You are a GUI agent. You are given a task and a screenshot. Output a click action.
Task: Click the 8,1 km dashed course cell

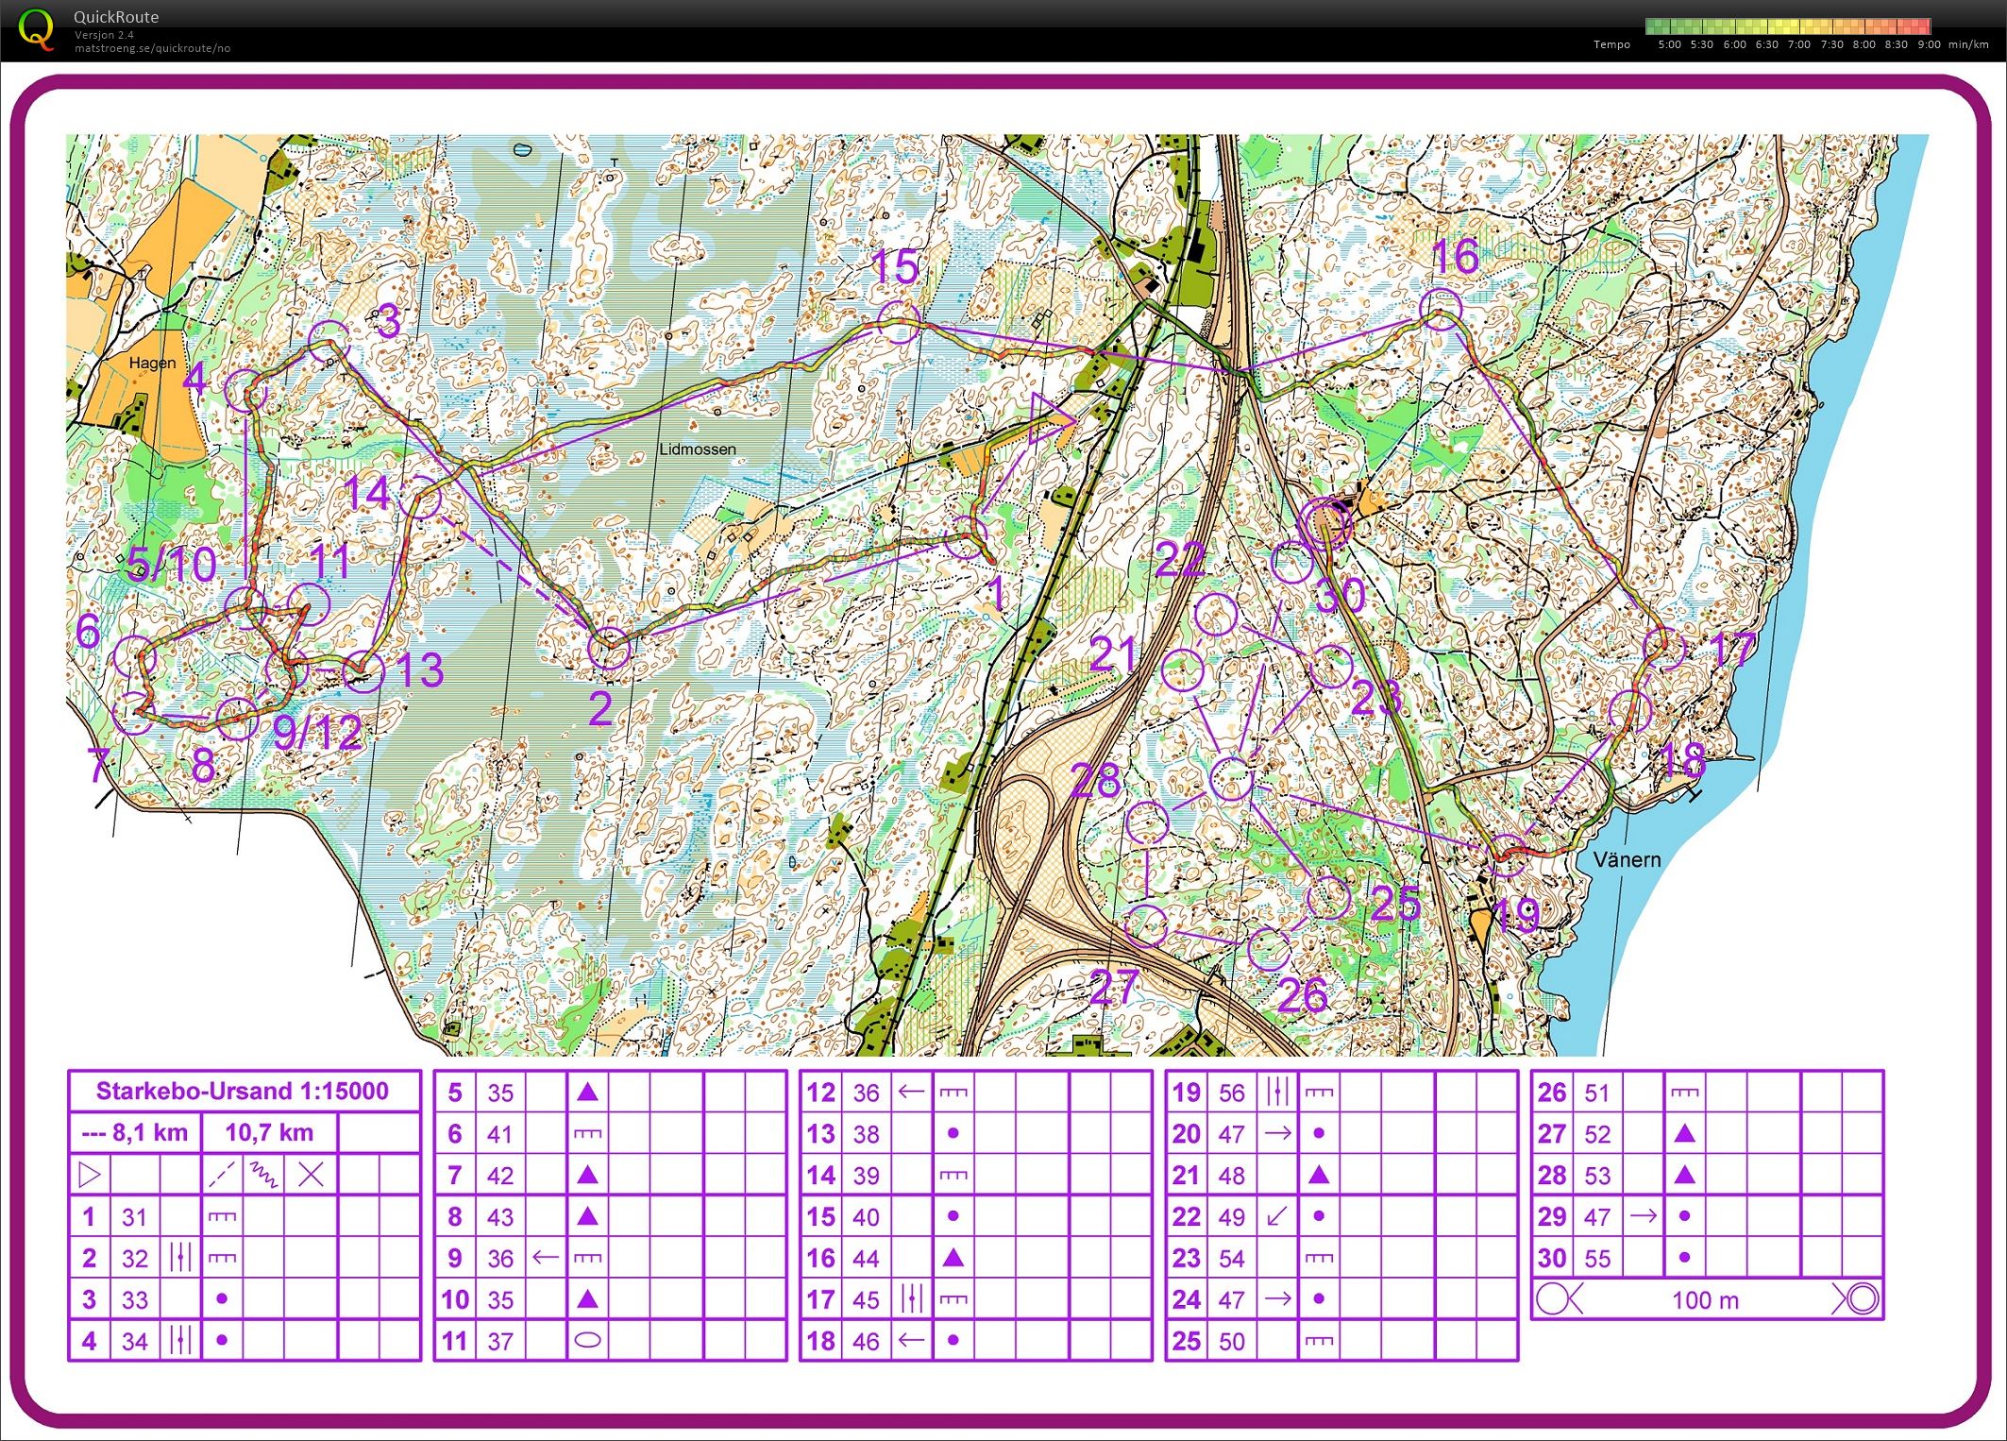[x=135, y=1132]
